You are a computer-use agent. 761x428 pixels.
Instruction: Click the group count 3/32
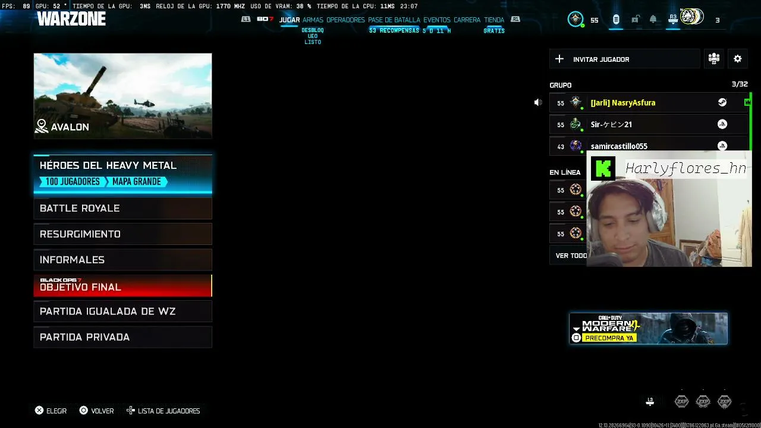(x=740, y=84)
